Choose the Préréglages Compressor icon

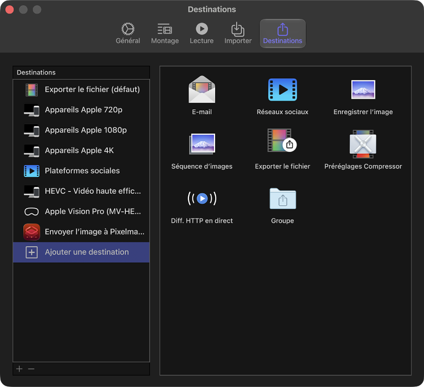pyautogui.click(x=363, y=144)
